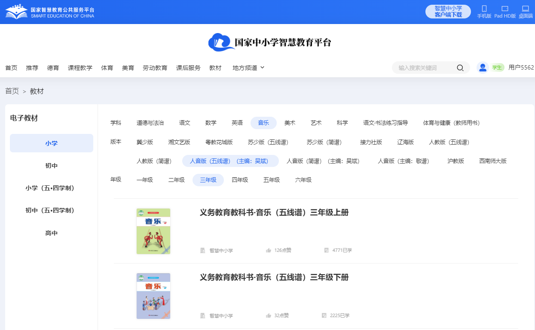Click the 智慧中小学 source icon for 上册
Screen dimensions: 535x330
pyautogui.click(x=202, y=250)
